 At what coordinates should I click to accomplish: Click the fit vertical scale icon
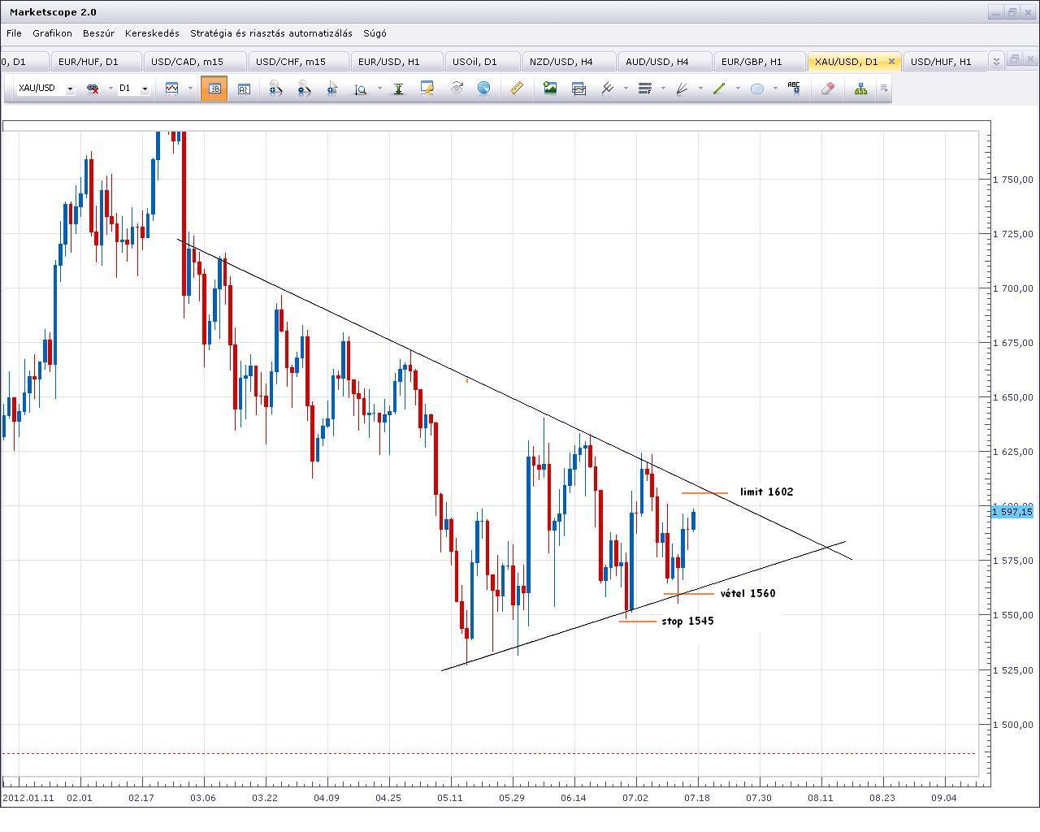click(x=398, y=88)
